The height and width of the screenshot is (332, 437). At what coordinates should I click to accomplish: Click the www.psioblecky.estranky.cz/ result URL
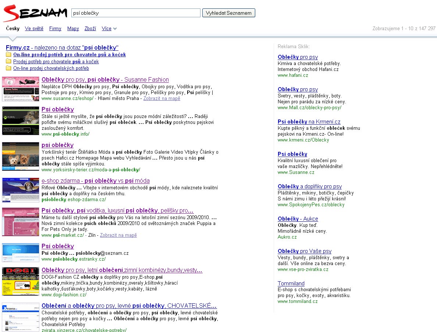point(74,259)
